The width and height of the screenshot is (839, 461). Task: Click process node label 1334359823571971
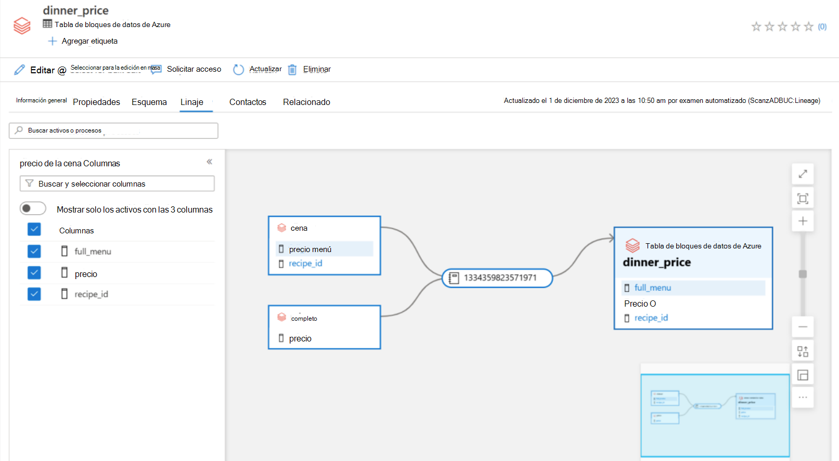[x=500, y=278]
